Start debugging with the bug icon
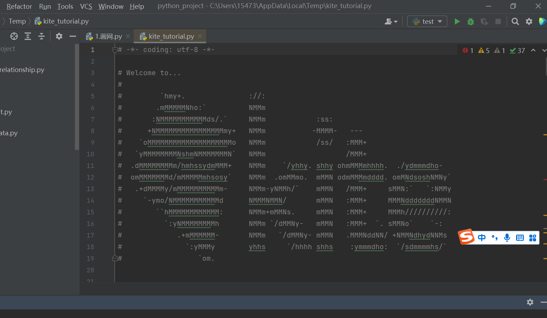Image resolution: width=547 pixels, height=318 pixels. (470, 21)
